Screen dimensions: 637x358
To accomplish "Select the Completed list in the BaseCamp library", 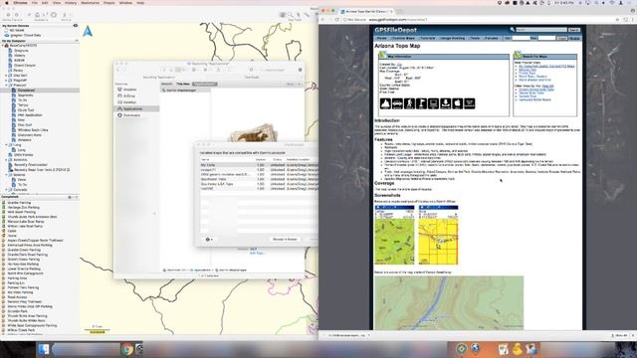I will 40,90.
